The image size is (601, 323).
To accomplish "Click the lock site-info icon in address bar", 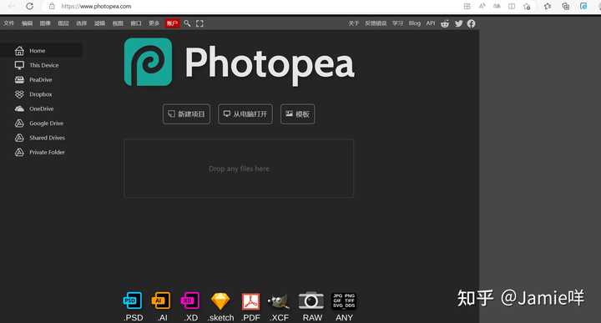I will [x=52, y=6].
